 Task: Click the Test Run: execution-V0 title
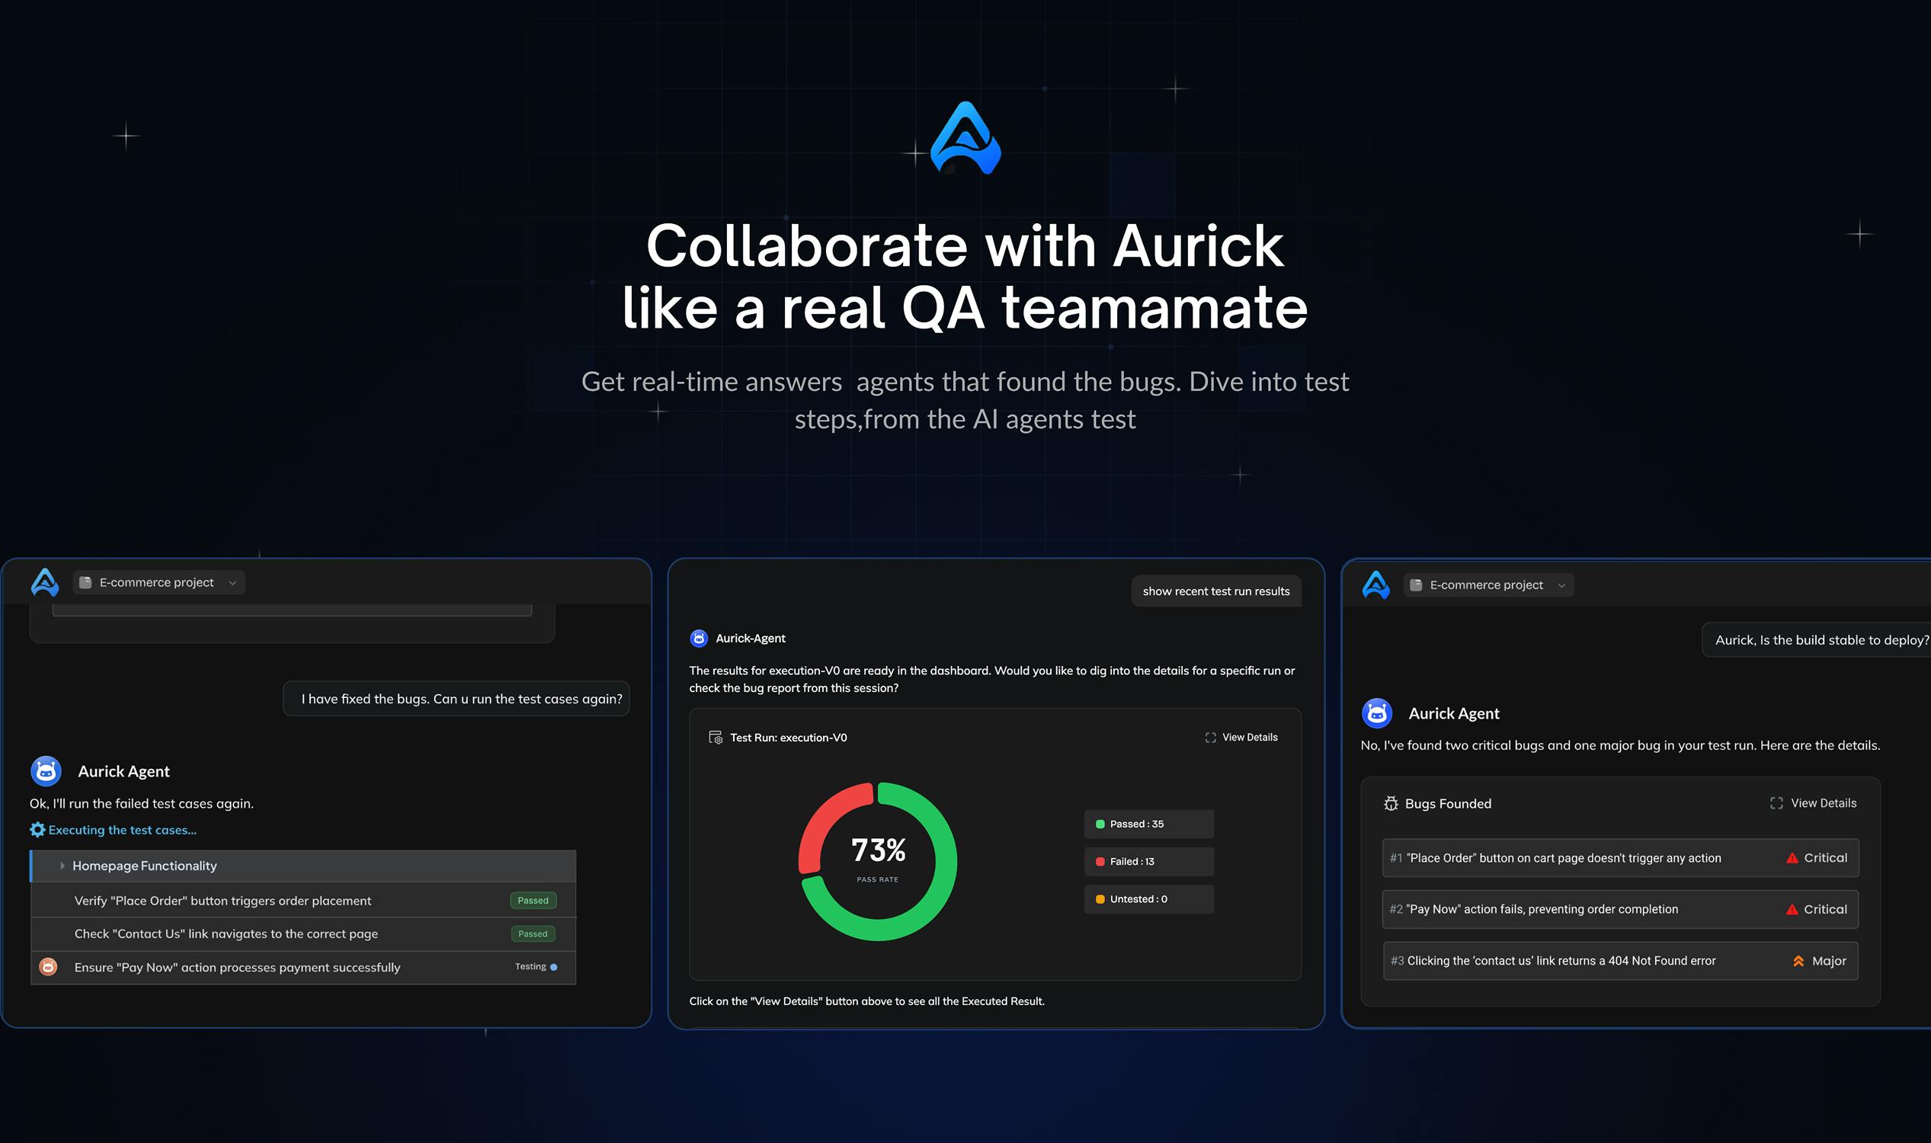[789, 737]
